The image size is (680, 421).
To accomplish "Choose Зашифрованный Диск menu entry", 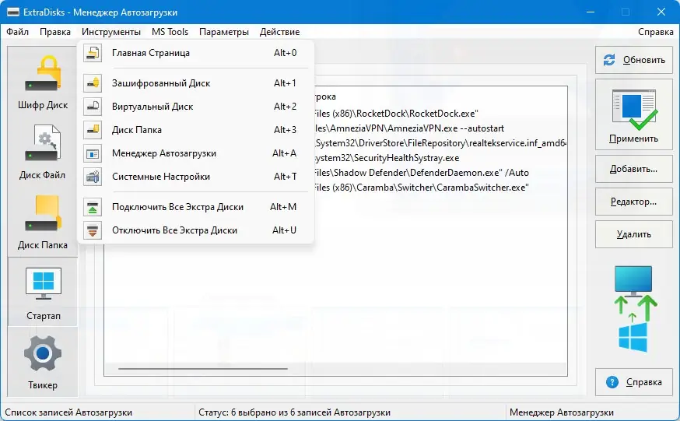I will [x=195, y=82].
